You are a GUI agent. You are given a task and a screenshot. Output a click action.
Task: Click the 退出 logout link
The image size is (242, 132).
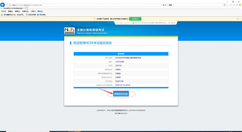(173, 23)
